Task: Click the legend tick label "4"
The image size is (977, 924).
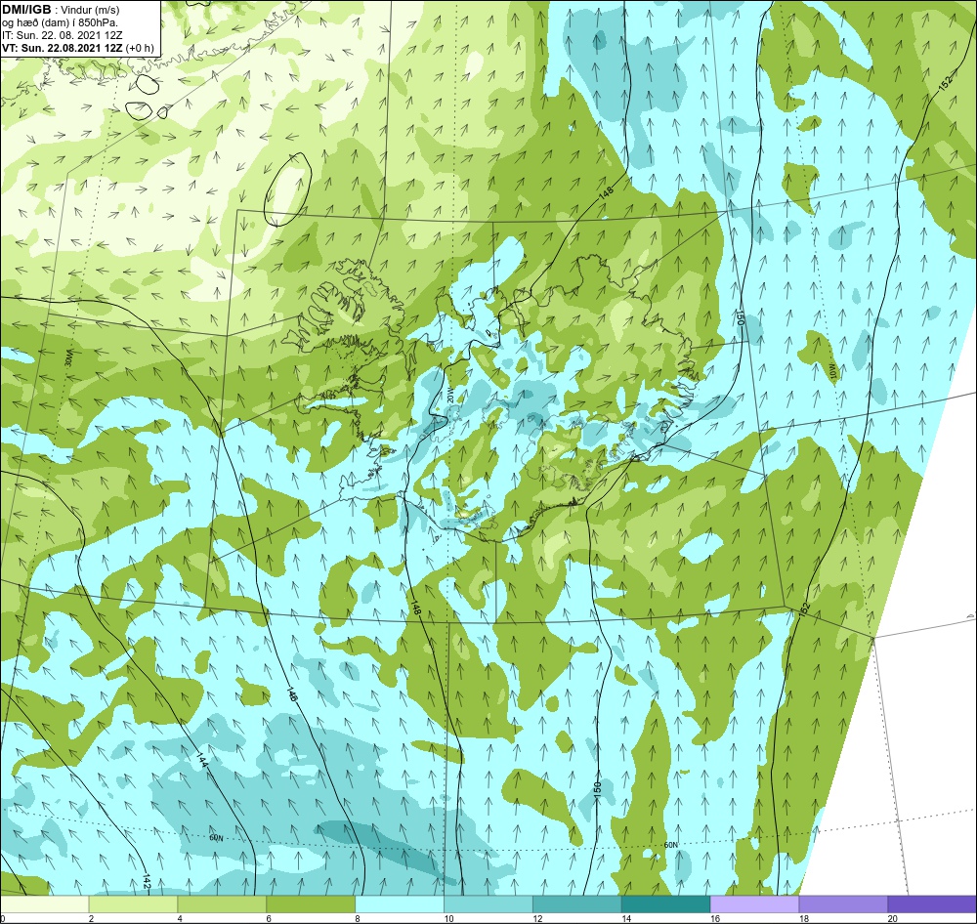Action: (180, 918)
